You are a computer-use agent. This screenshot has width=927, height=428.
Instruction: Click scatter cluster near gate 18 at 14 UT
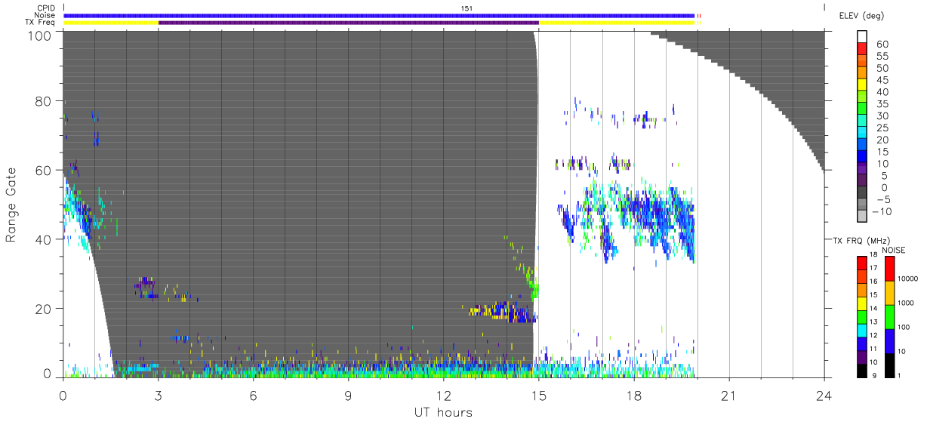502,312
